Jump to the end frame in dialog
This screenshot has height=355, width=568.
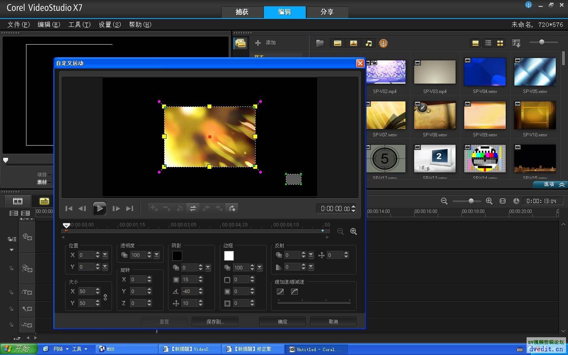129,208
